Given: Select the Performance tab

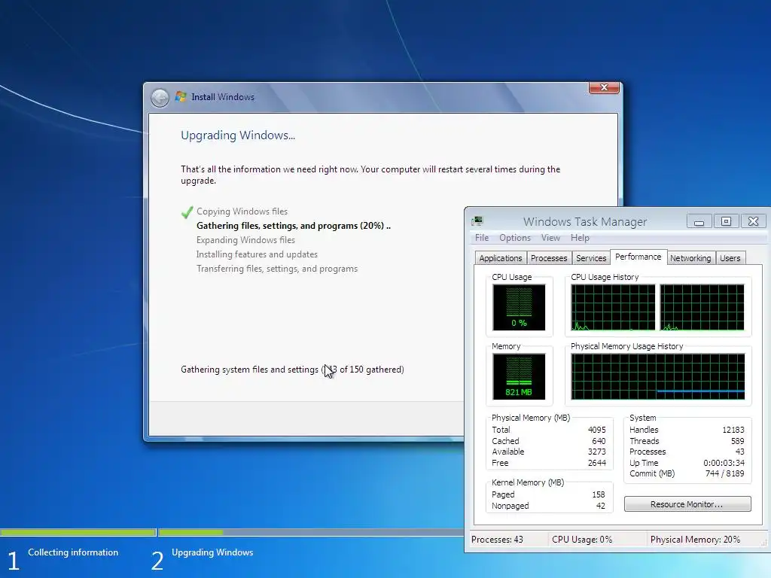Looking at the screenshot, I should tap(638, 257).
